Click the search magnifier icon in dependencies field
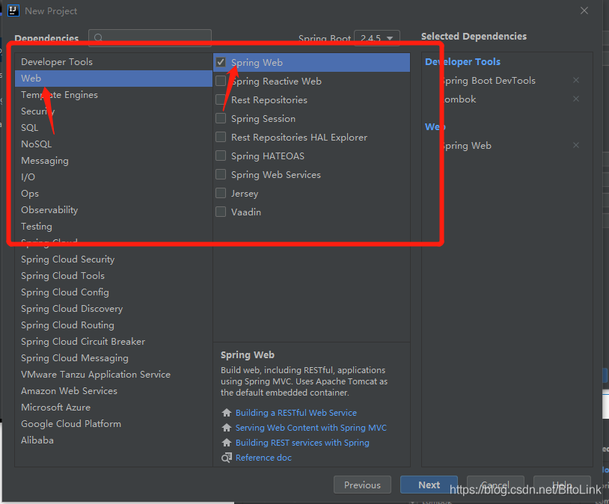Viewport: 609px width, 504px height. (x=99, y=37)
